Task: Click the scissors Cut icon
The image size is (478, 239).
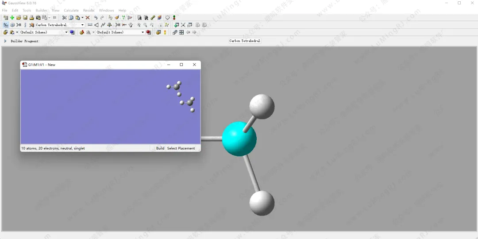Action: [64, 18]
